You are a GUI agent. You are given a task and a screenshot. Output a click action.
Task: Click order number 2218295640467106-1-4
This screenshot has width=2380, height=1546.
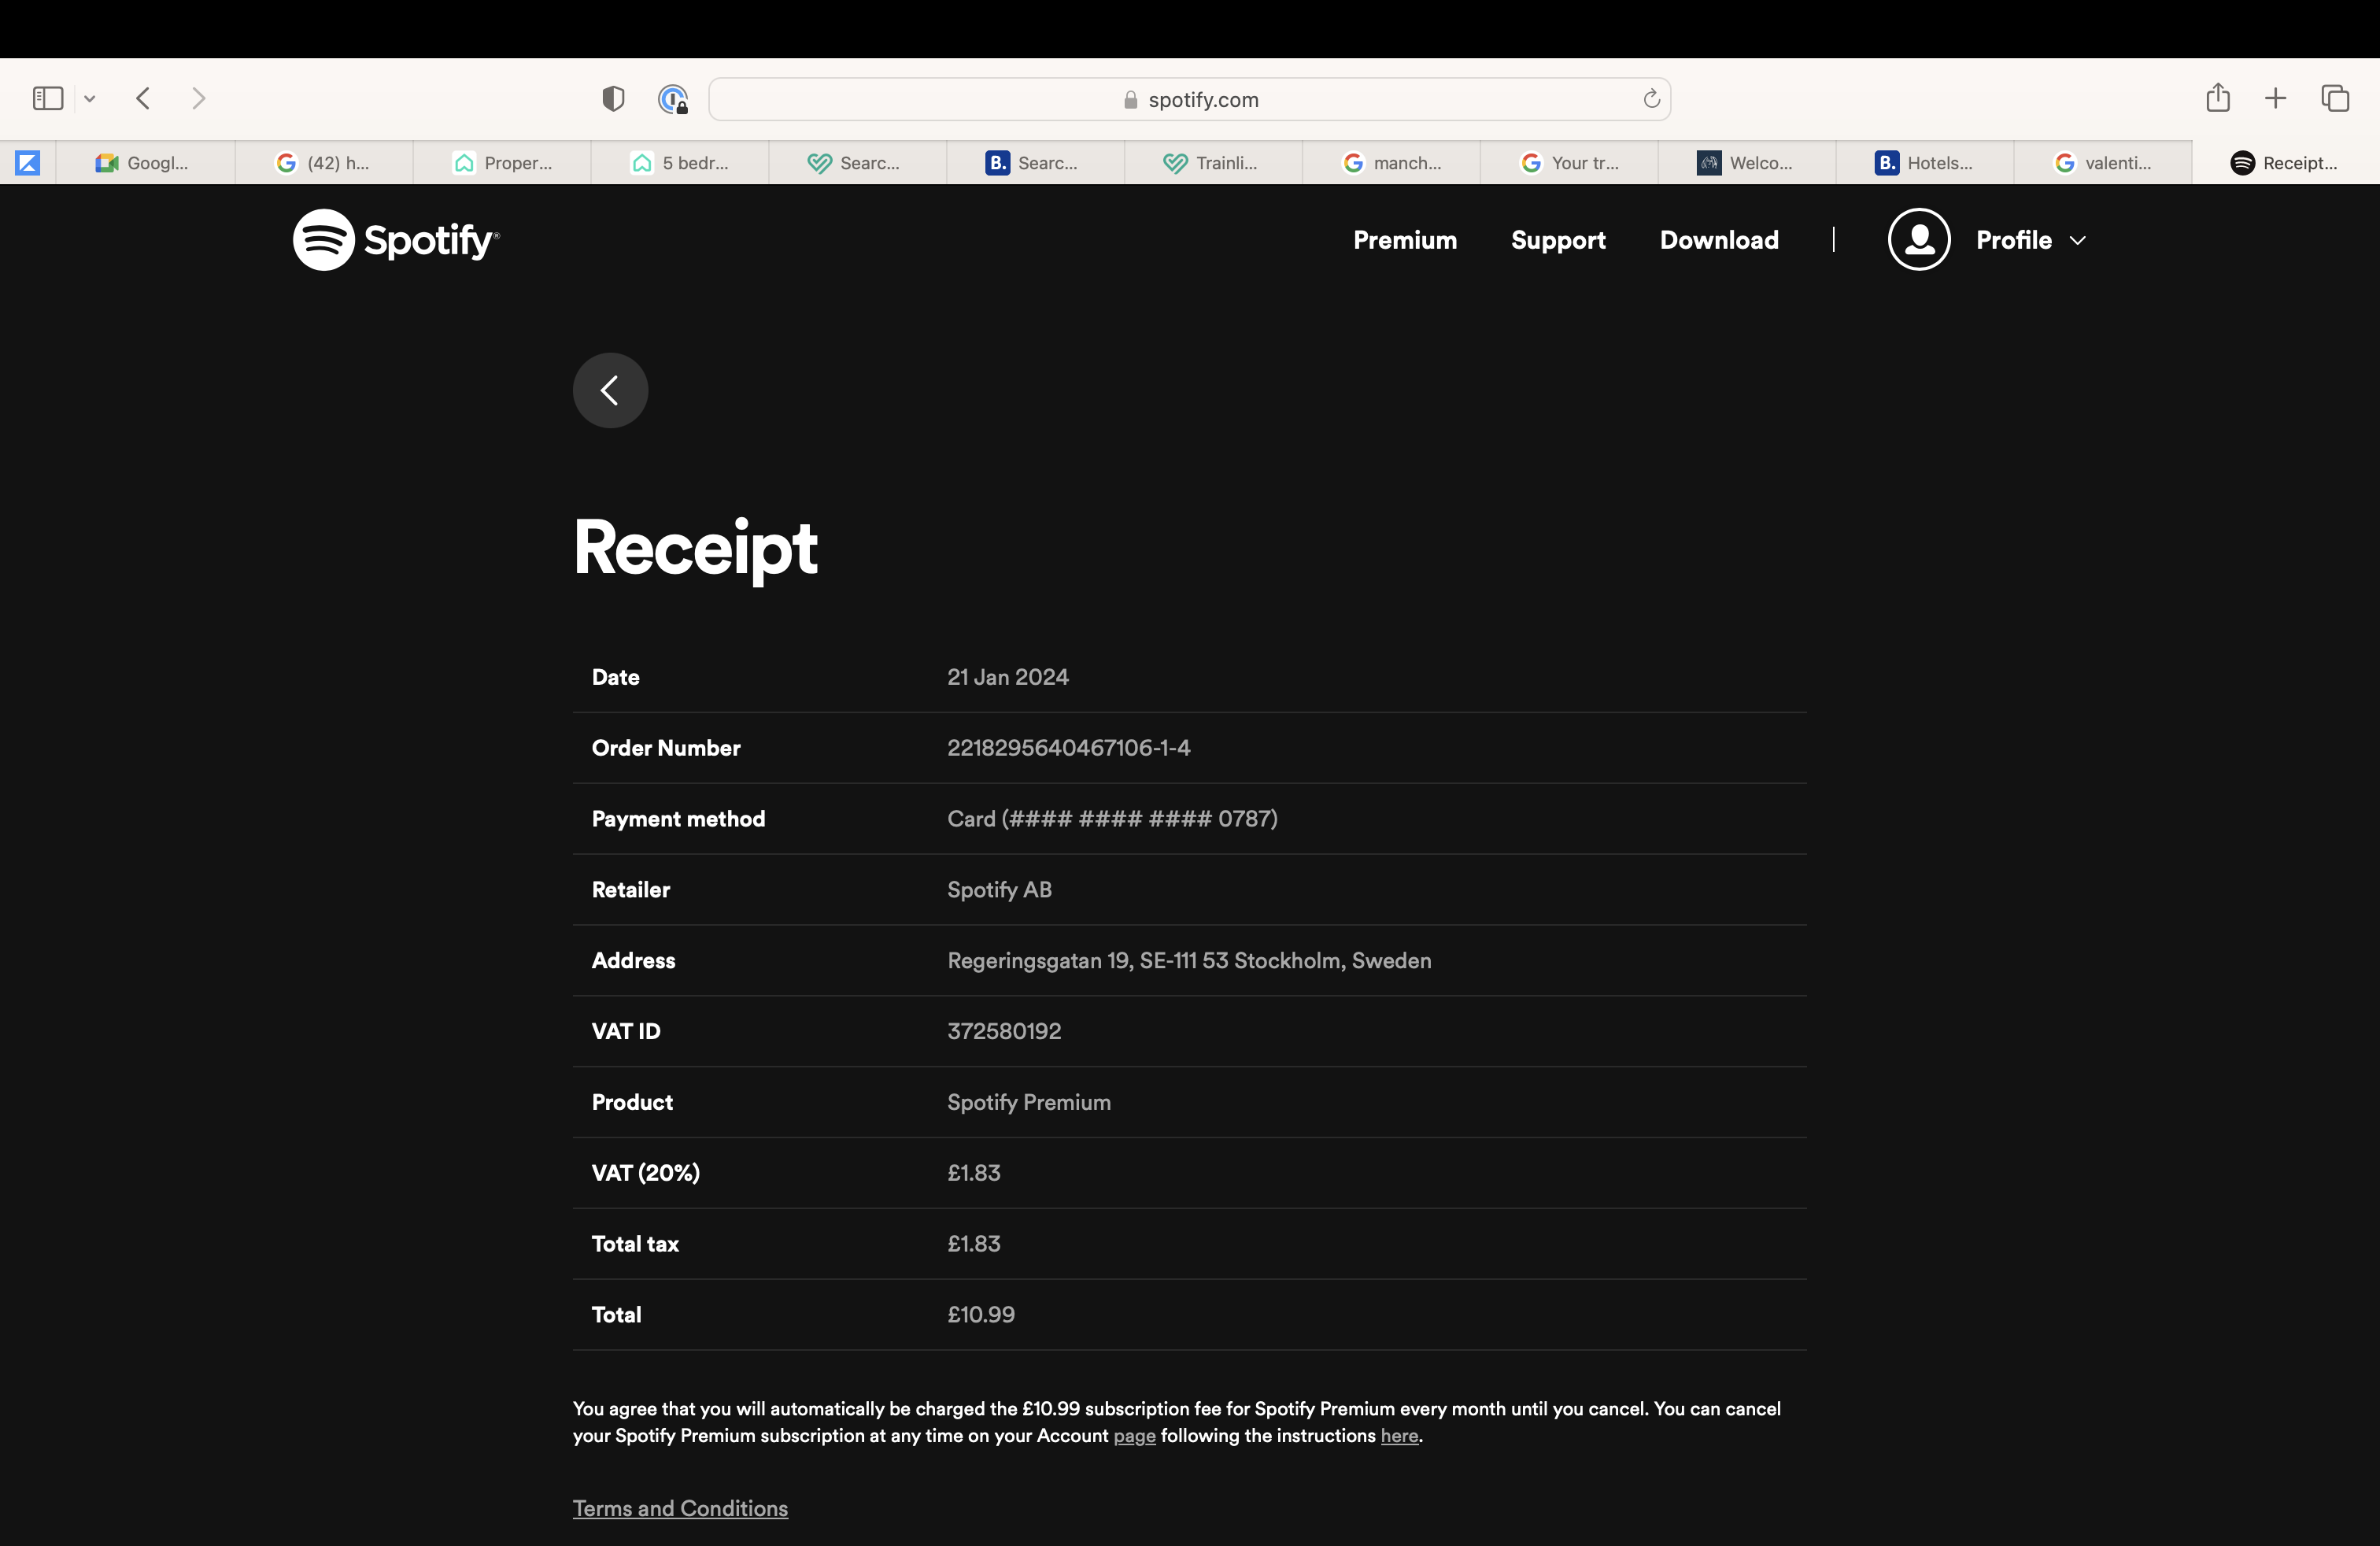1069,748
